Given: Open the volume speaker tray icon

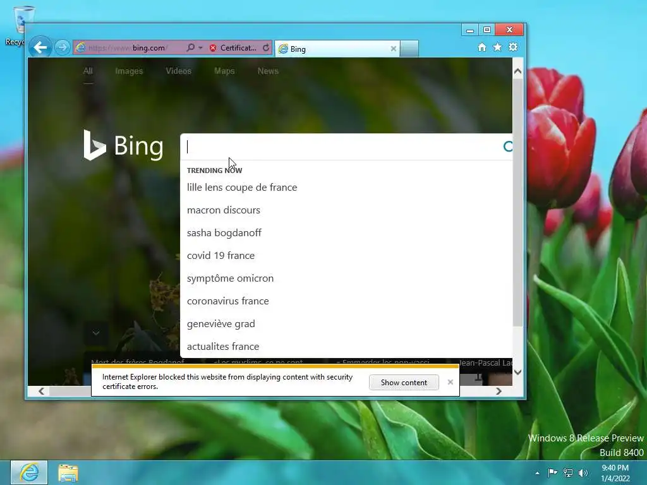Looking at the screenshot, I should [583, 472].
